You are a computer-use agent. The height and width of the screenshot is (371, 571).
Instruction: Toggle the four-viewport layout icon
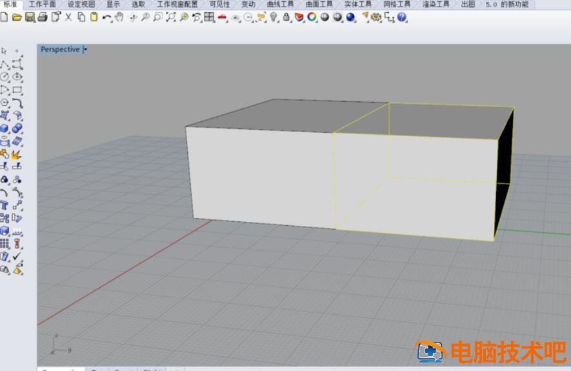[x=209, y=17]
